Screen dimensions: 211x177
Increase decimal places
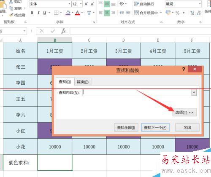192,13
